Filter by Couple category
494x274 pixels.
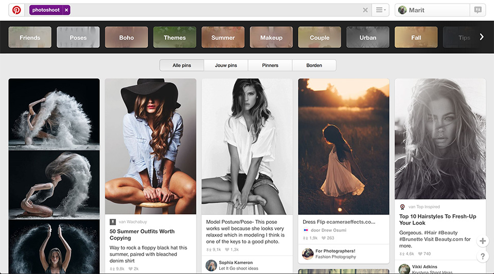pos(320,37)
